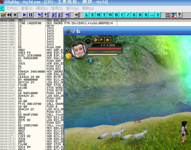
Task: Click the yellow smiley face icon
Action: 69,56
